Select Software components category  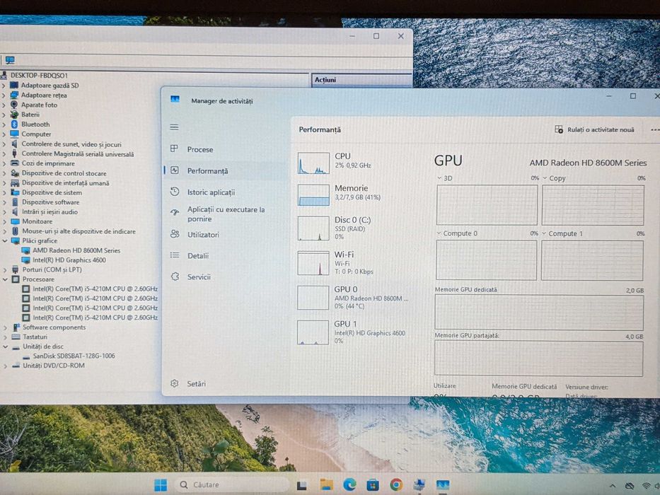(x=54, y=327)
